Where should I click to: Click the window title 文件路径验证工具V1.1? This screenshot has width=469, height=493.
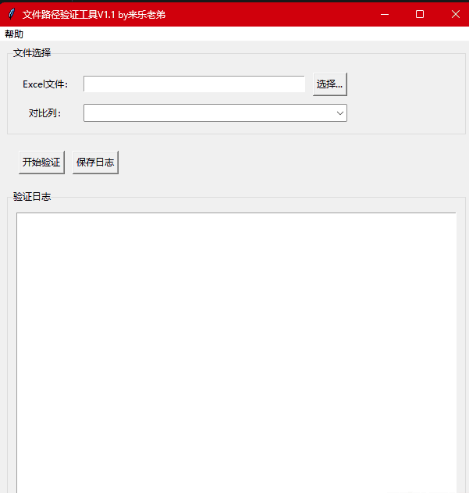(69, 15)
